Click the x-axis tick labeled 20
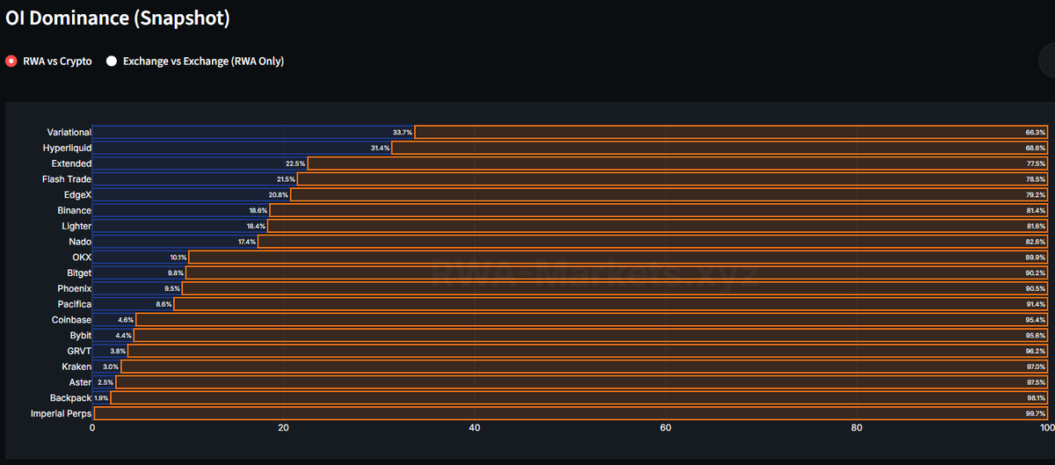This screenshot has width=1055, height=465. click(x=283, y=428)
